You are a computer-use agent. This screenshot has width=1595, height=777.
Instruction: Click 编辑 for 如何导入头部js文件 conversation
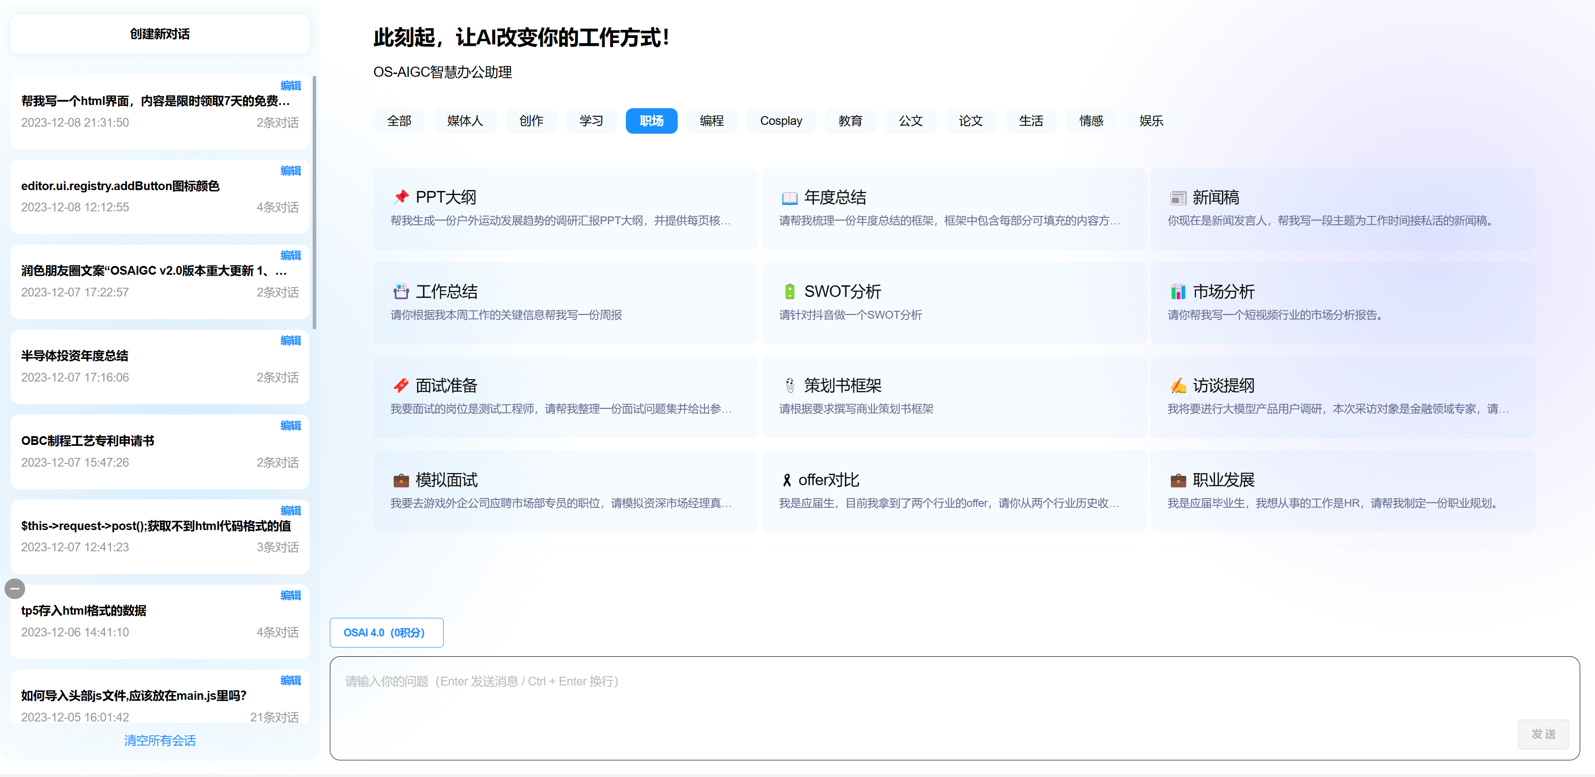(x=291, y=680)
